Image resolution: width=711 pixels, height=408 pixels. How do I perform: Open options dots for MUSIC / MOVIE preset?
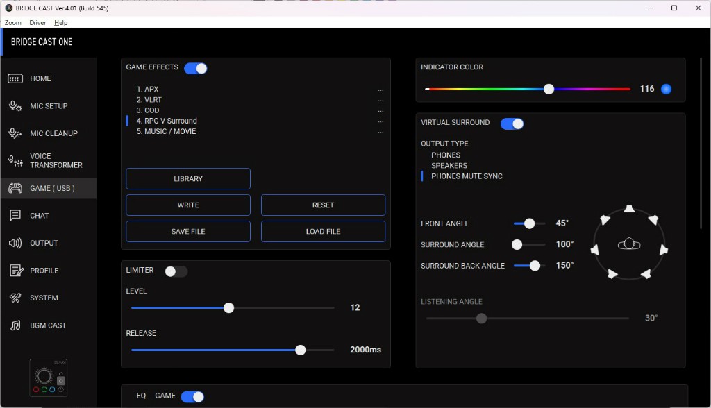pos(380,132)
